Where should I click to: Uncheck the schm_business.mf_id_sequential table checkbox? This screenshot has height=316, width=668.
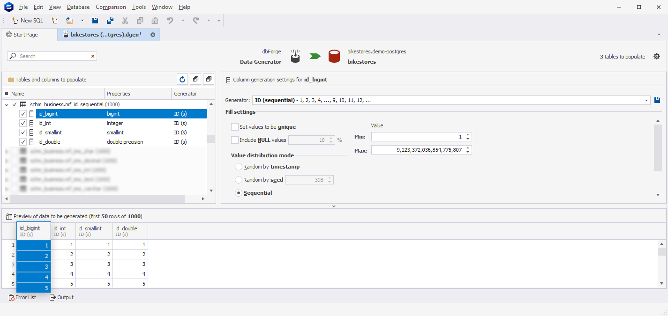point(15,104)
